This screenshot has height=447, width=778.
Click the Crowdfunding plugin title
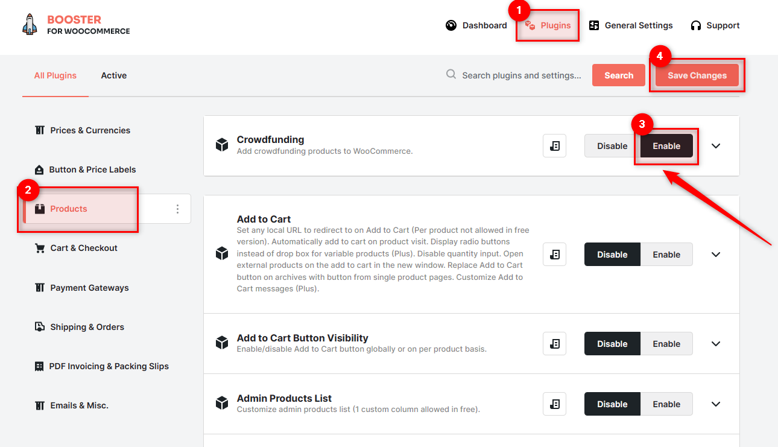coord(270,139)
